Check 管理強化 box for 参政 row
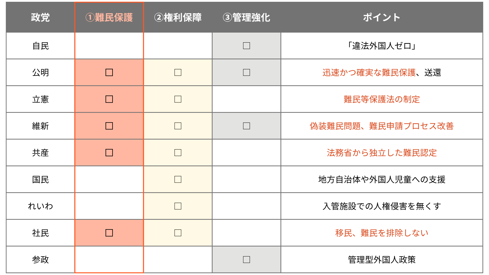 247,260
